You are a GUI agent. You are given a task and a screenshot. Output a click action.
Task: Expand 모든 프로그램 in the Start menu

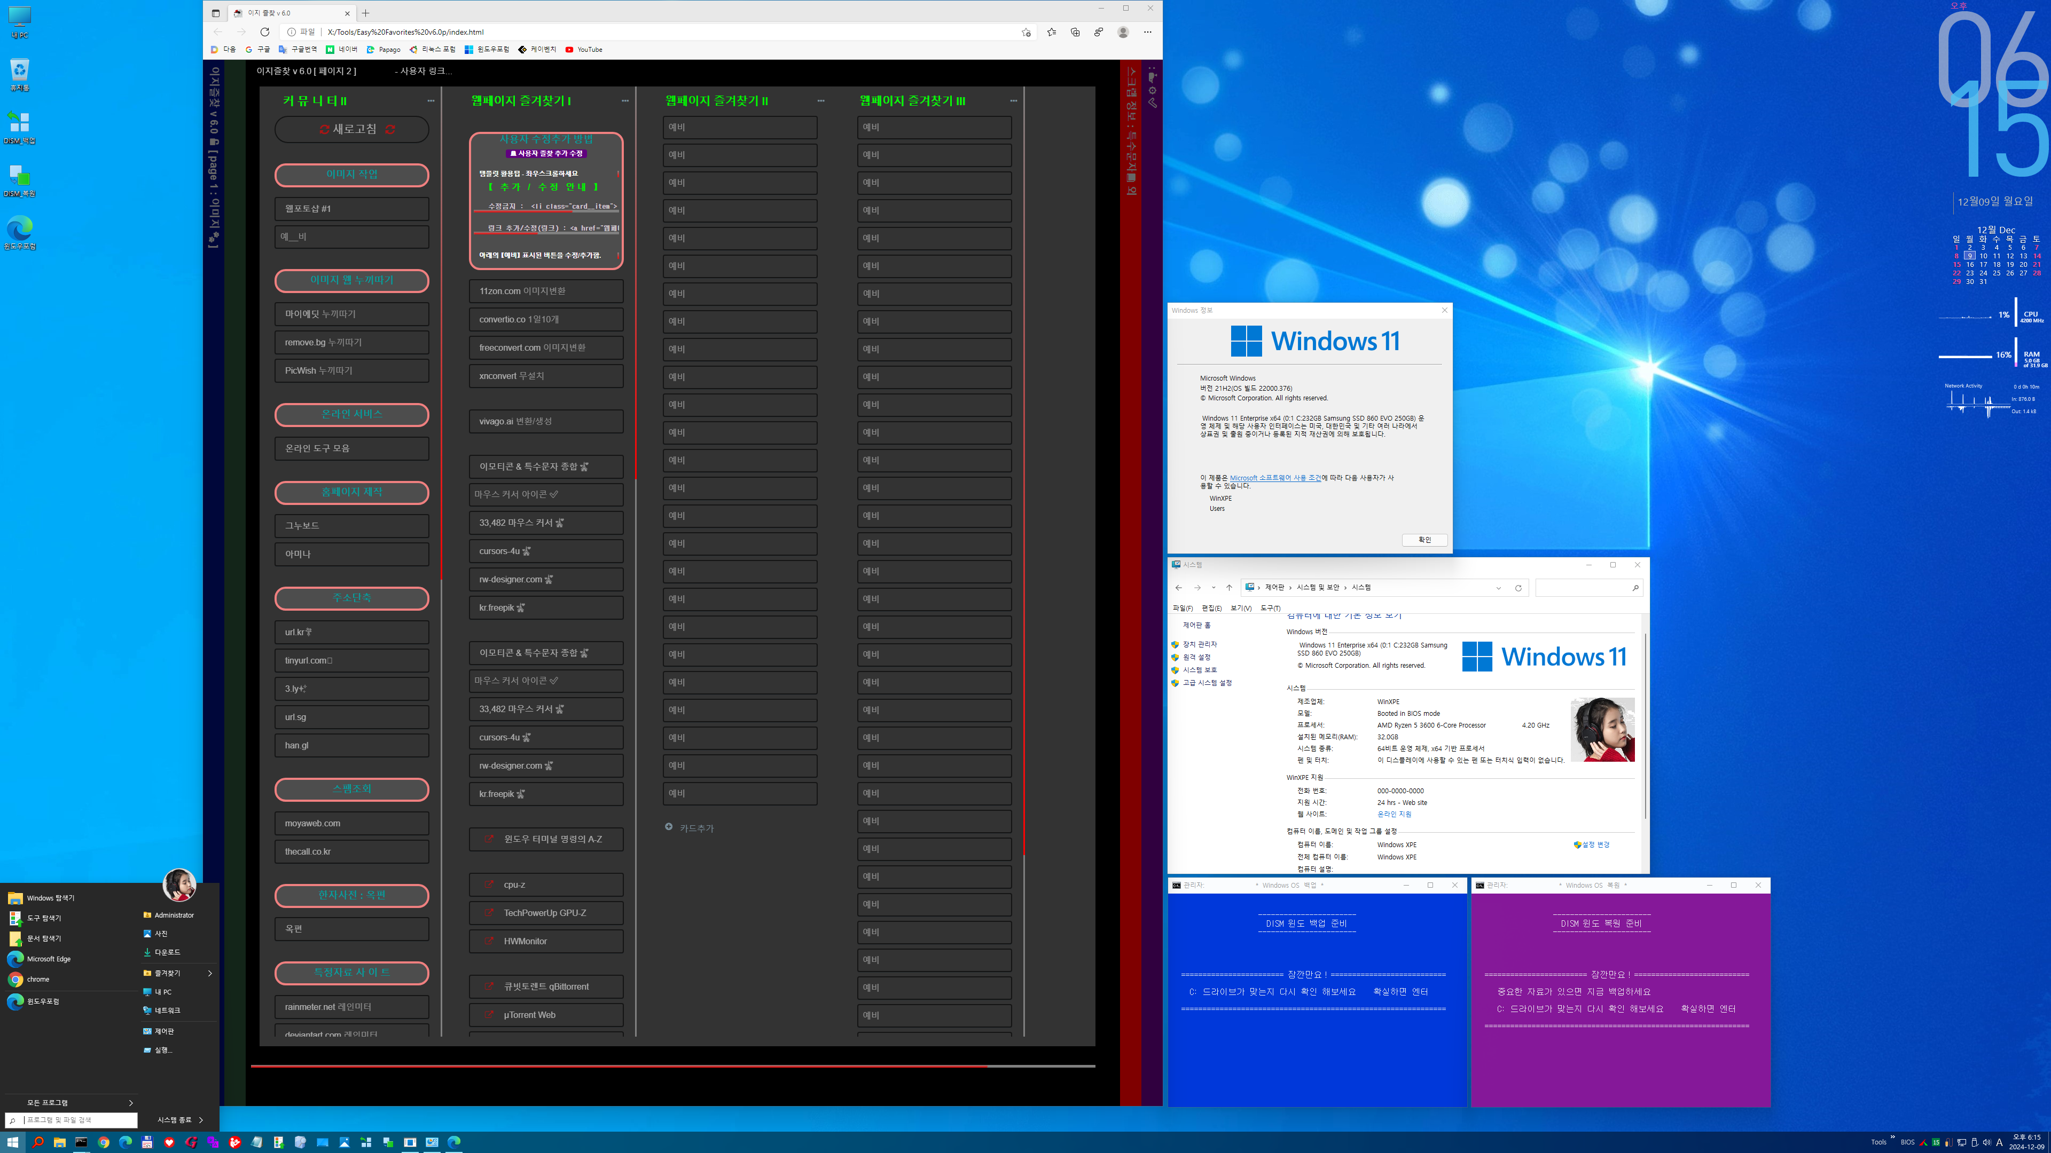pos(130,1103)
